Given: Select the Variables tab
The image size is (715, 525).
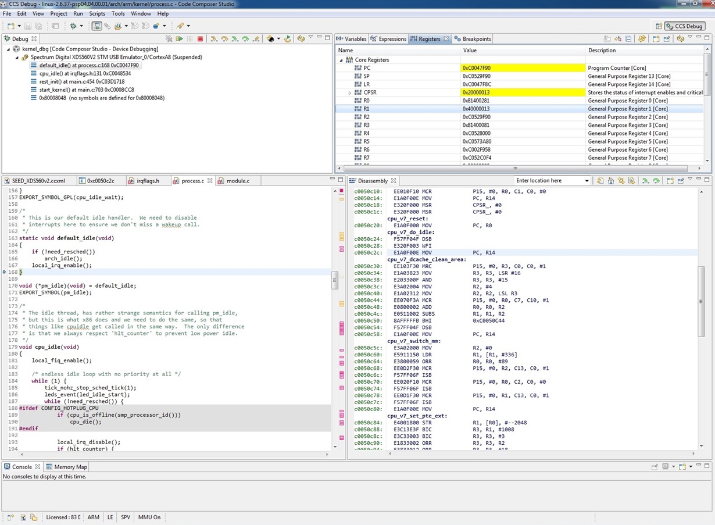Looking at the screenshot, I should [x=355, y=38].
